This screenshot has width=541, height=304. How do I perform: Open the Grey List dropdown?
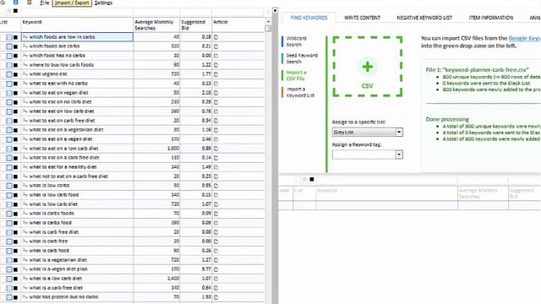[367, 132]
